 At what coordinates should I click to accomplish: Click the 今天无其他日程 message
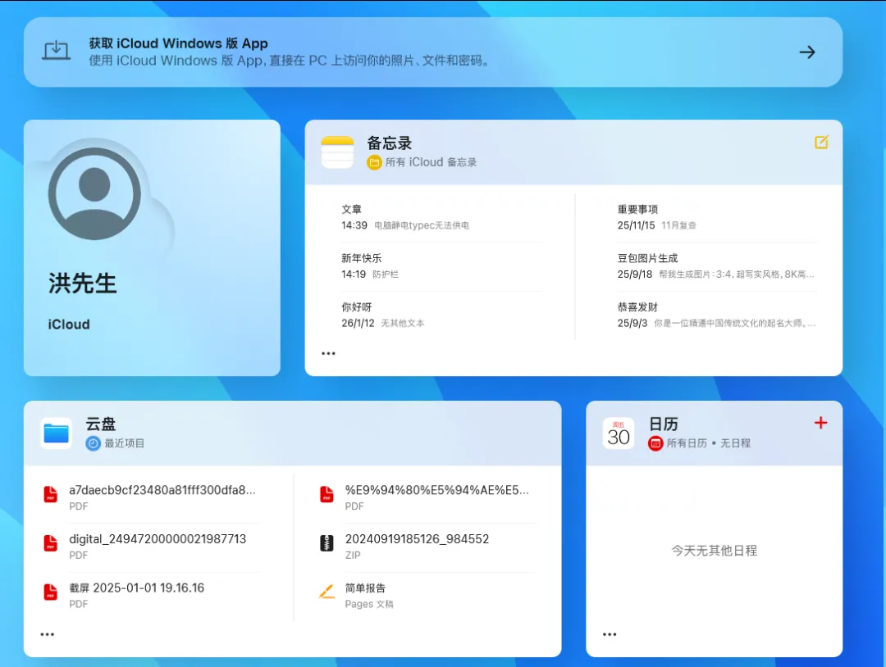[x=715, y=550]
